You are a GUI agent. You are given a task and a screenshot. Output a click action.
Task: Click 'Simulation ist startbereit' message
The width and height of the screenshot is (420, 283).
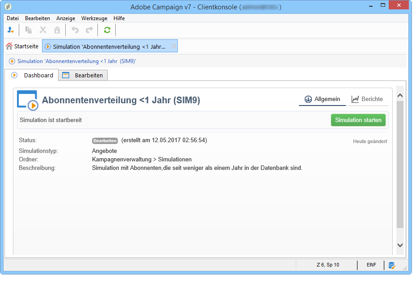[x=50, y=120]
